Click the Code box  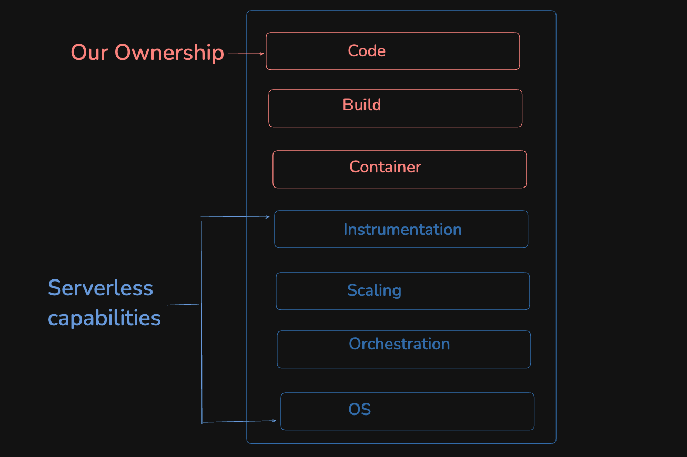tap(393, 51)
